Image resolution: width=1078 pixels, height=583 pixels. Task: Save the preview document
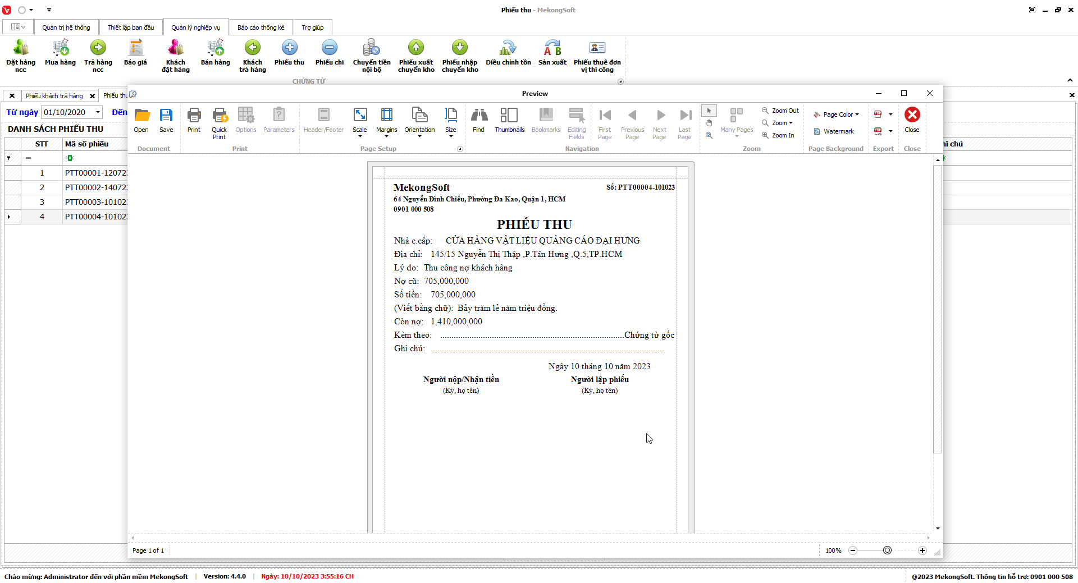(x=166, y=120)
